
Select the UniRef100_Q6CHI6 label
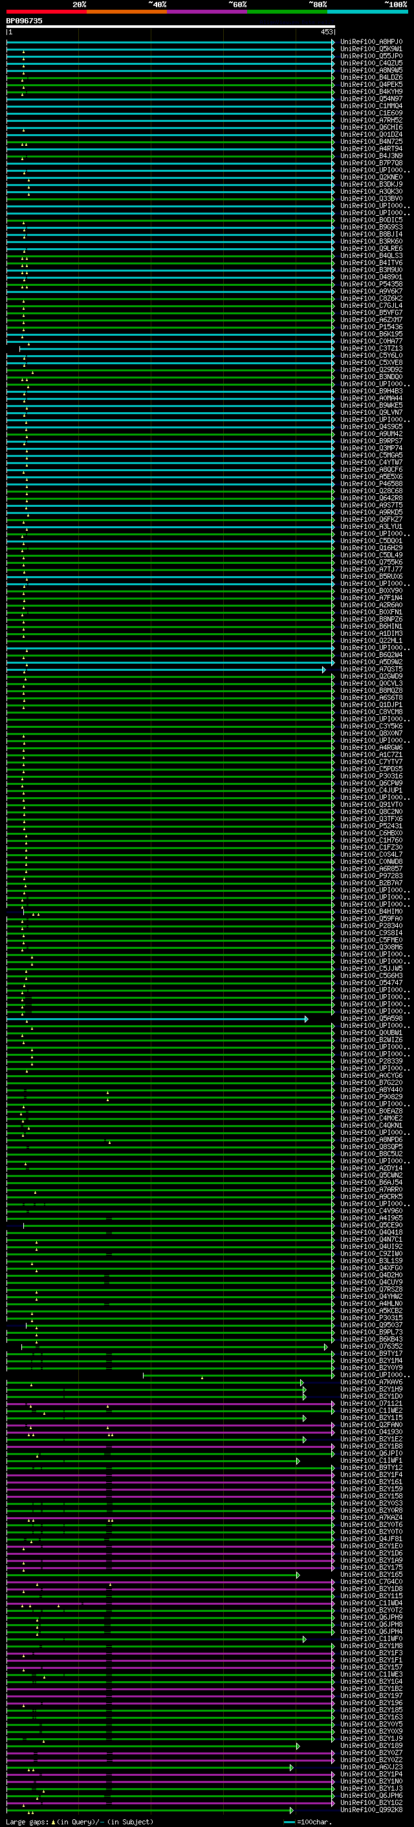(x=371, y=128)
